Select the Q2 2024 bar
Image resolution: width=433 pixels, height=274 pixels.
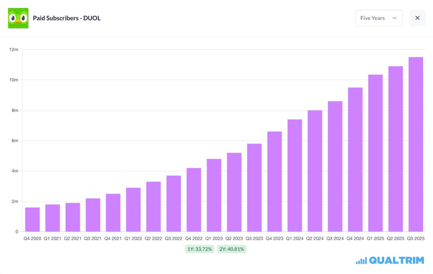point(315,171)
